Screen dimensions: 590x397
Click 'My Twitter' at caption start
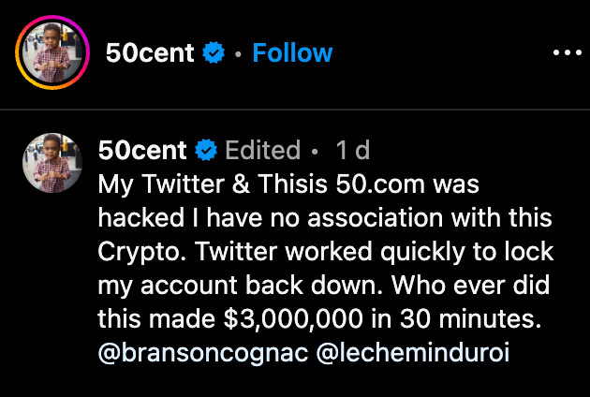(159, 184)
